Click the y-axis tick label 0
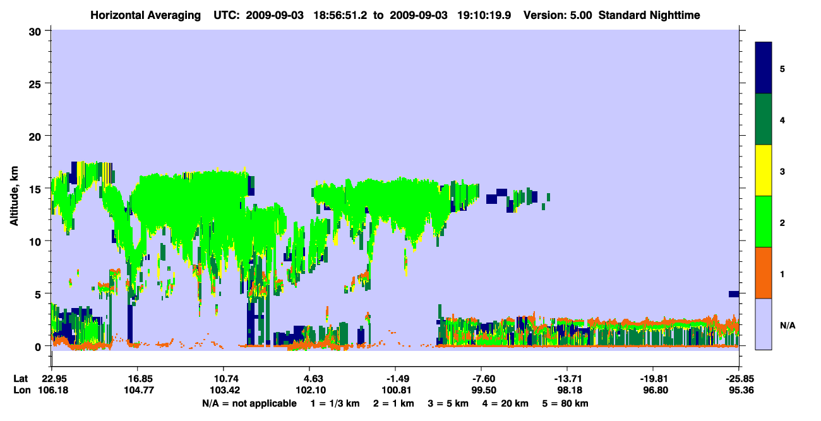Screen dimensions: 821x421 [x=39, y=346]
